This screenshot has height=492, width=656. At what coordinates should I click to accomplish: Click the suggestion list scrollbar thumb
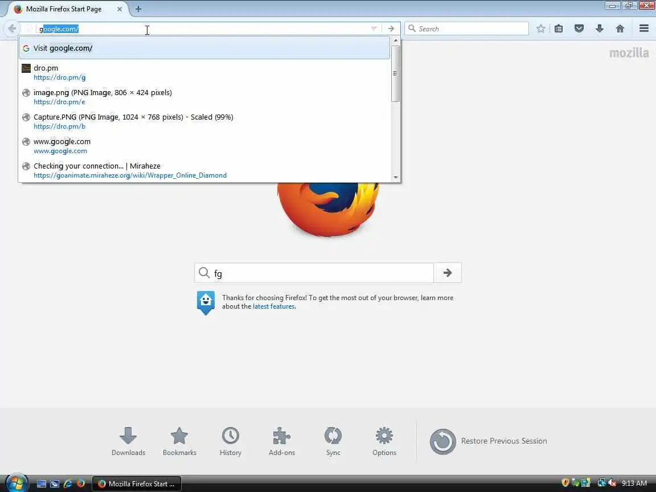[395, 73]
